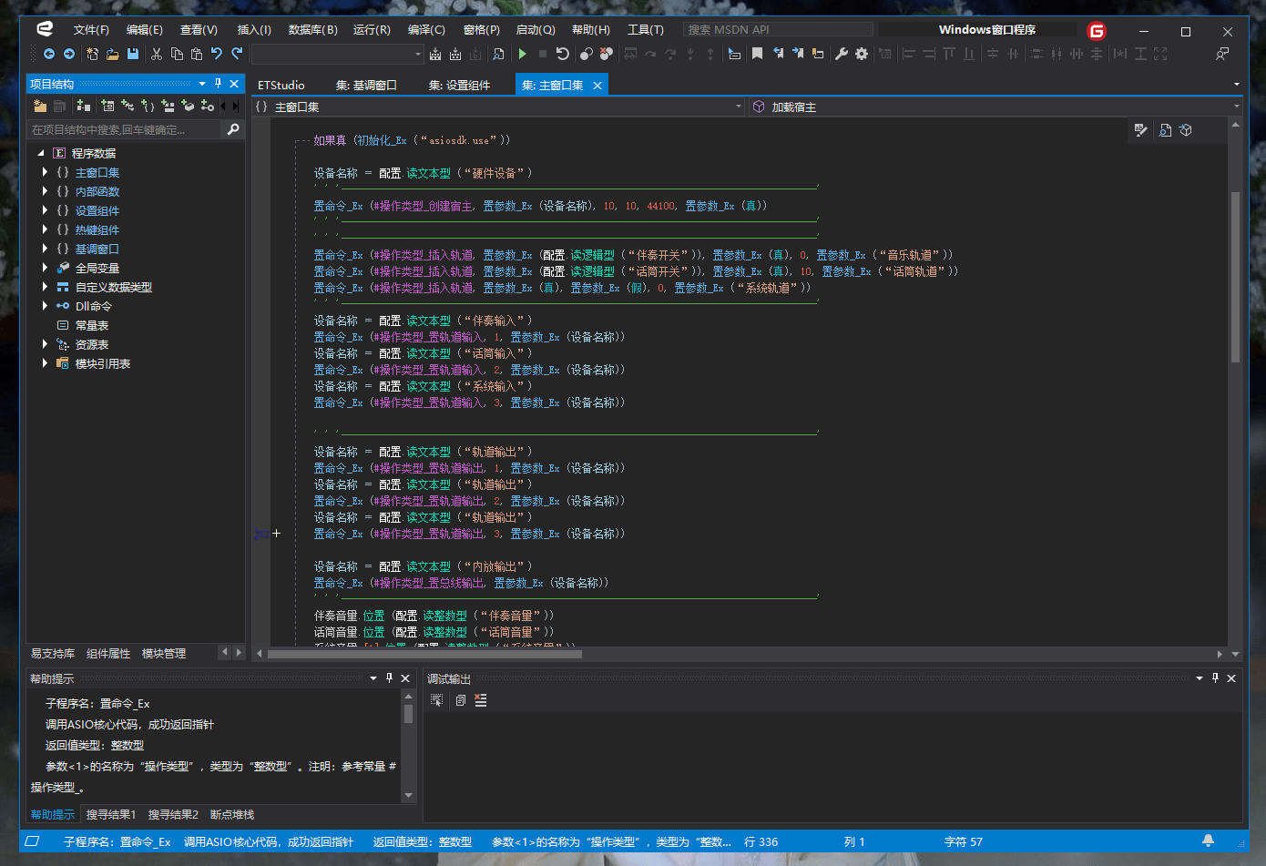This screenshot has width=1266, height=866.
Task: Switch to the 集: 基调窗口 tab
Action: pyautogui.click(x=366, y=85)
